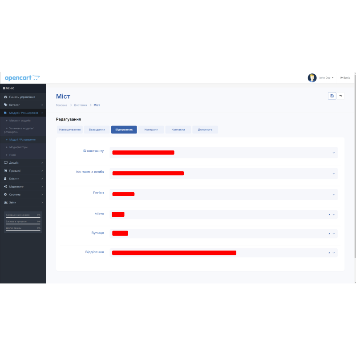Open the Контакти tab
The width and height of the screenshot is (356, 356).
178,129
